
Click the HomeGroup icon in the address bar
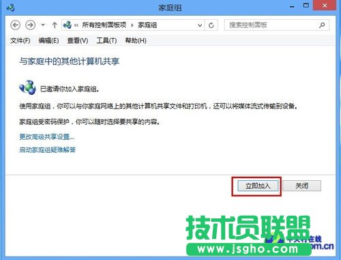click(68, 25)
